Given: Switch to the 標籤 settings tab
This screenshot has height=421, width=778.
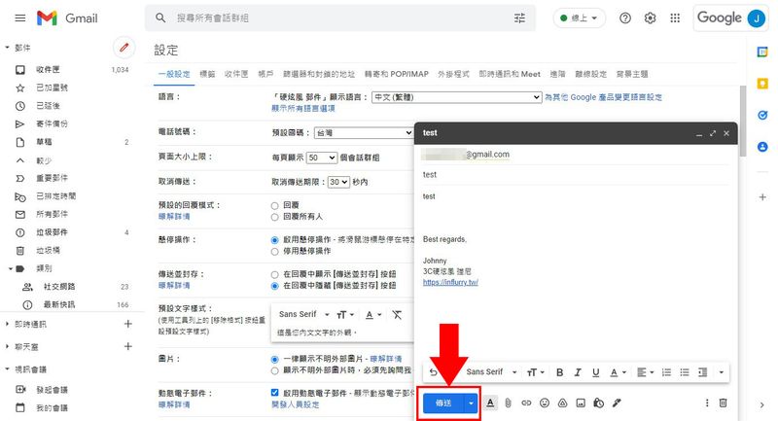Looking at the screenshot, I should (x=207, y=74).
